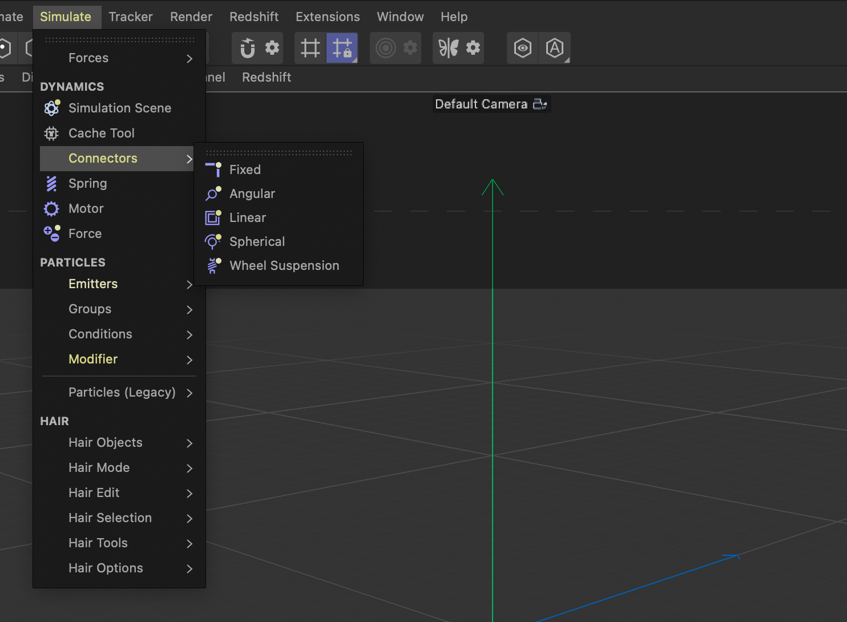Screen dimensions: 847x622
Task: Select the Fixed connector
Action: click(x=279, y=169)
